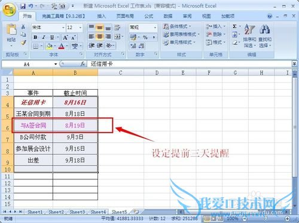Viewport: 299px width, 223px height.
Task: Increase indent icon
Action: pyautogui.click(x=100, y=45)
